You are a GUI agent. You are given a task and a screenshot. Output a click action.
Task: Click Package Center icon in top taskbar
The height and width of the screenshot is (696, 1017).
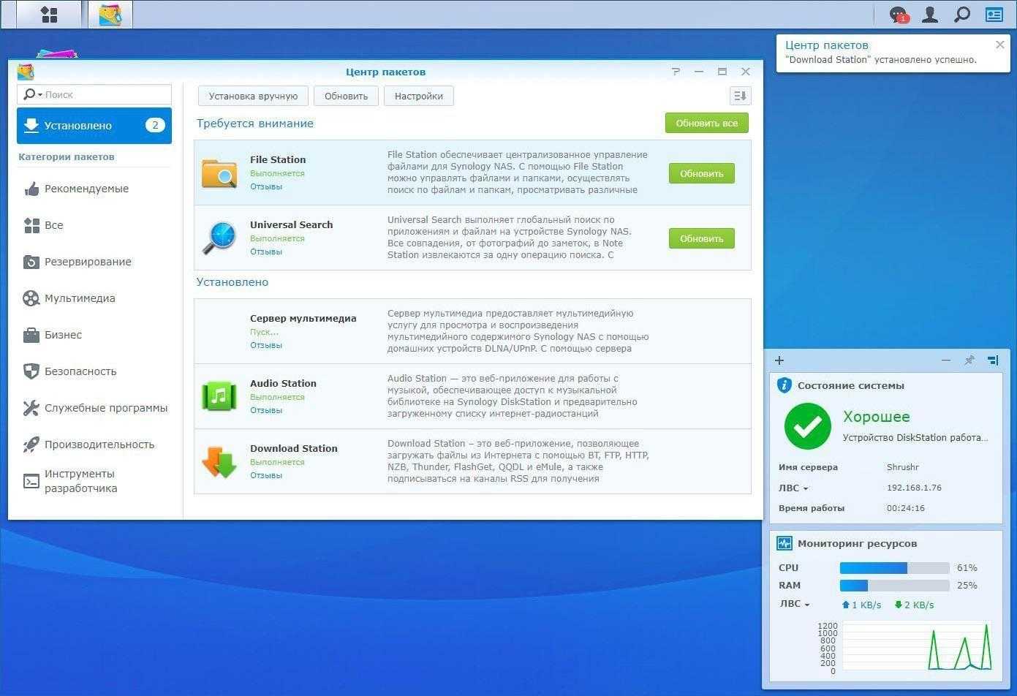[x=110, y=14]
